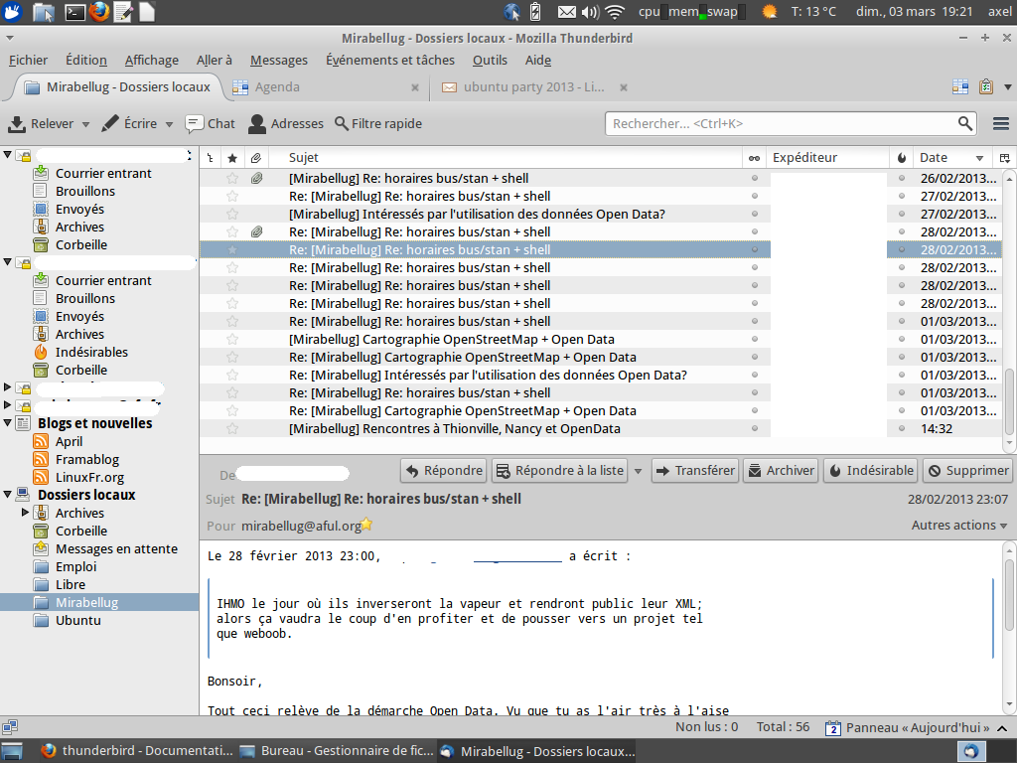Click Transférer button
Screen dimensions: 1017x763
694,471
